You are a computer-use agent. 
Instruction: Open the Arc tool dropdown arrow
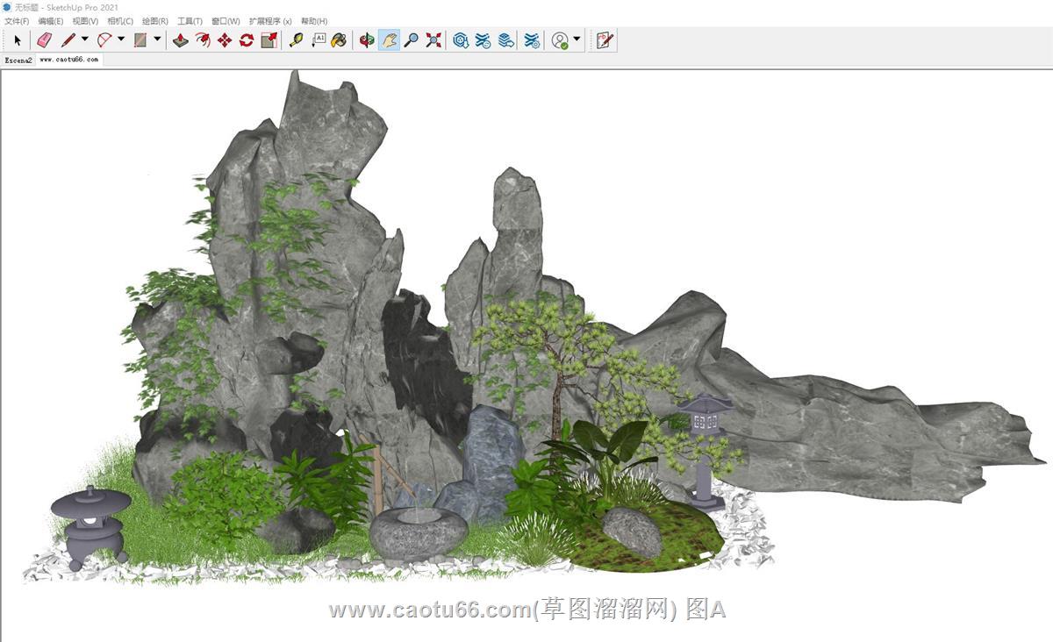(121, 39)
